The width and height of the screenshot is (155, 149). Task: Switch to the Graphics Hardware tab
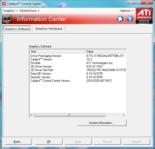pos(49,29)
